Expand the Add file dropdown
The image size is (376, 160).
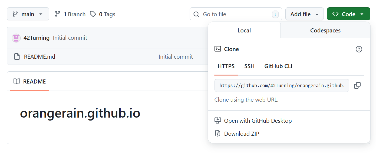[x=304, y=14]
